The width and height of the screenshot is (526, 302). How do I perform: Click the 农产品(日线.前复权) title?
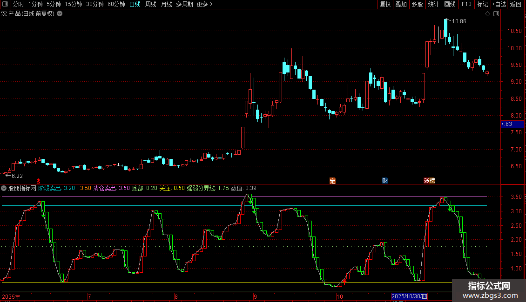pos(27,14)
